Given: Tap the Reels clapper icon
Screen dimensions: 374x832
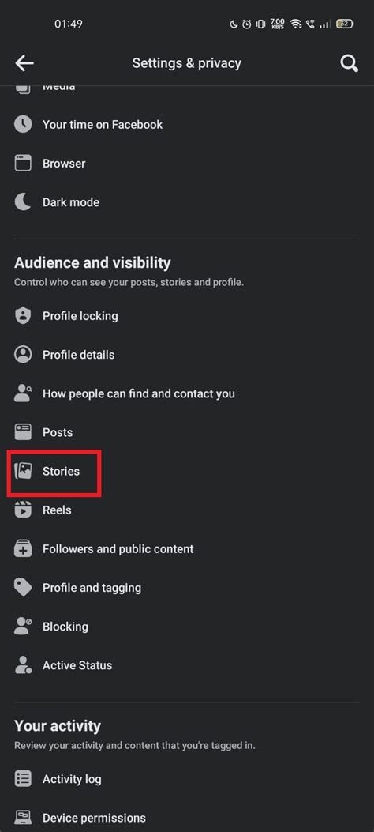Looking at the screenshot, I should (23, 510).
